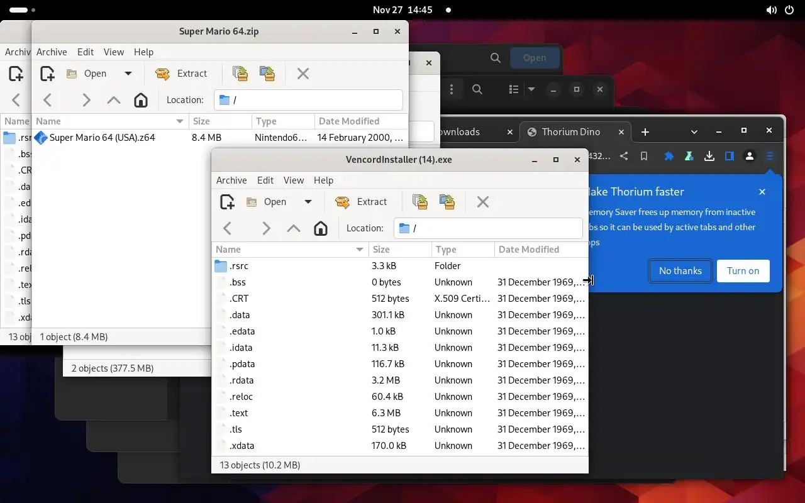805x503 pixels.
Task: Open Archive menu in VencordInstaller window
Action: [231, 180]
